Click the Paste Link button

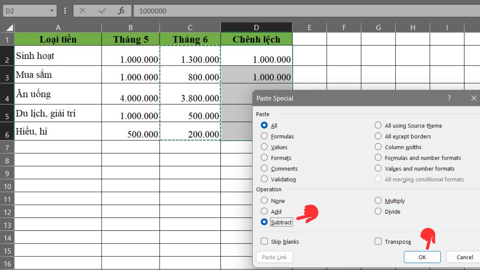click(274, 257)
